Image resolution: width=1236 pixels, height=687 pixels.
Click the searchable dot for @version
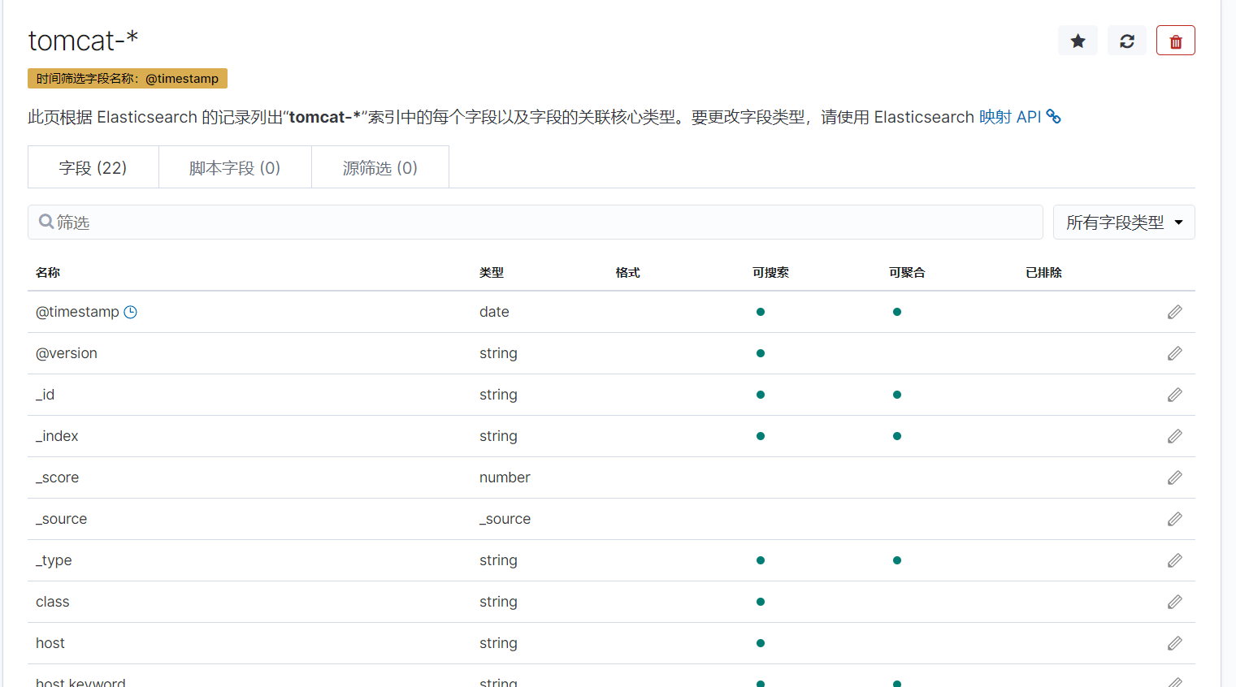point(761,353)
